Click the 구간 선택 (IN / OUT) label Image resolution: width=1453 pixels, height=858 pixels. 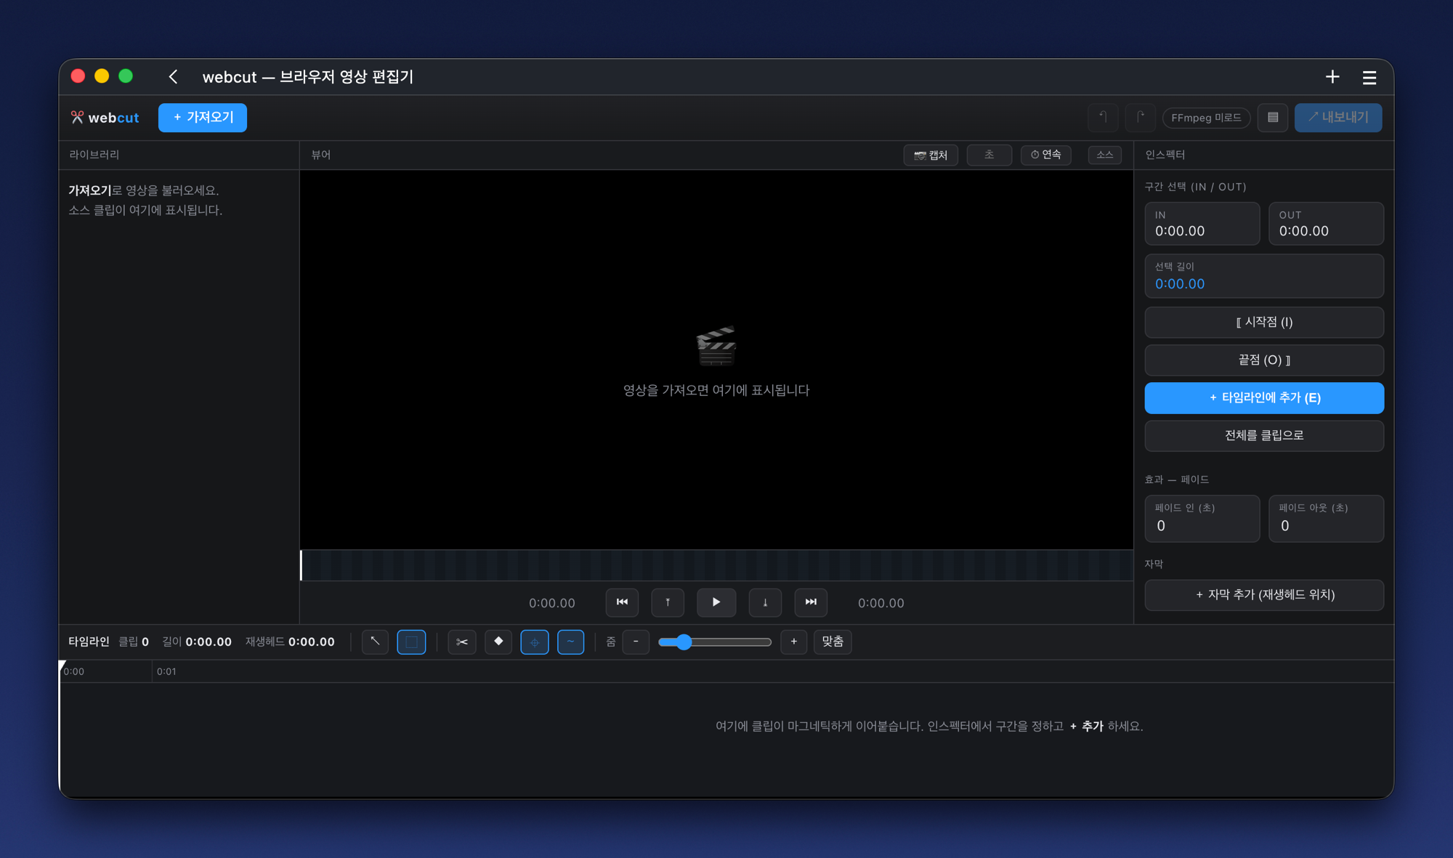click(1195, 187)
